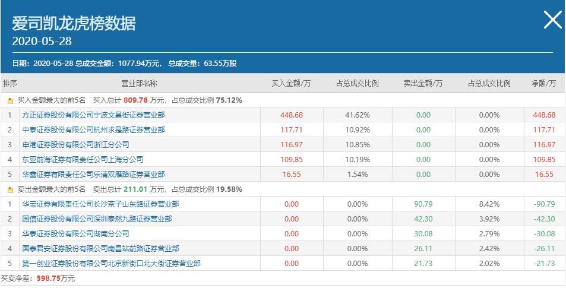The width and height of the screenshot is (566, 288).
Task: Select the 8.42% ratio cell
Action: coord(489,204)
